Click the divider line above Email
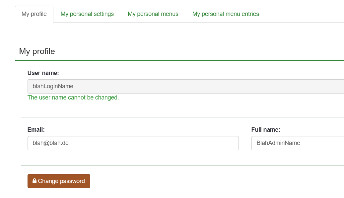This screenshot has height=198, width=344. (182, 117)
